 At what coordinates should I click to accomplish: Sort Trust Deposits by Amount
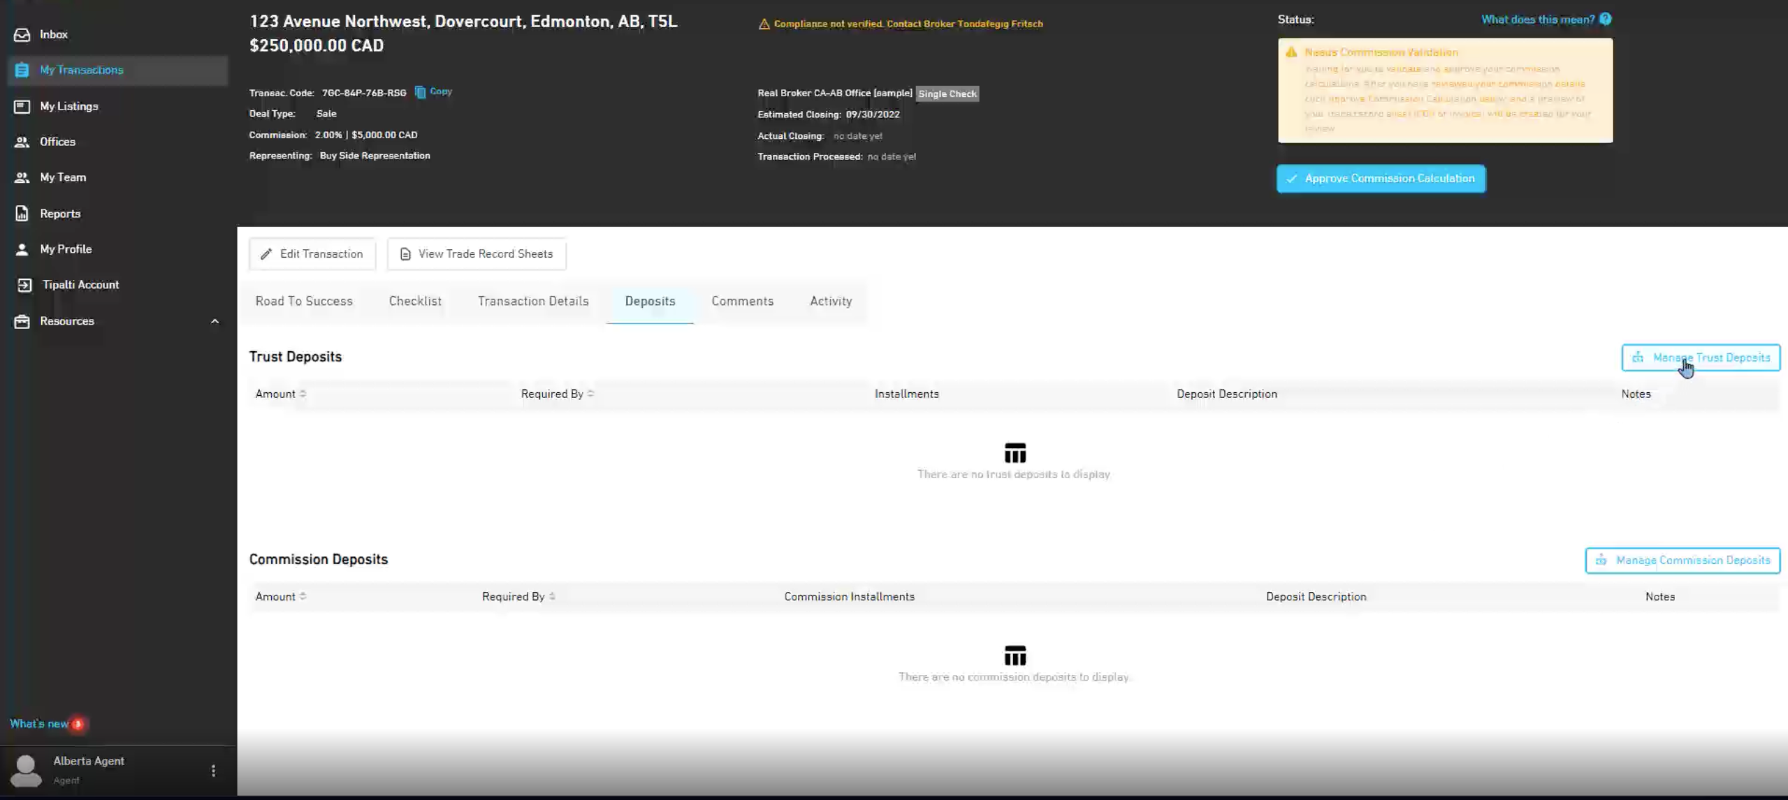[x=281, y=394]
